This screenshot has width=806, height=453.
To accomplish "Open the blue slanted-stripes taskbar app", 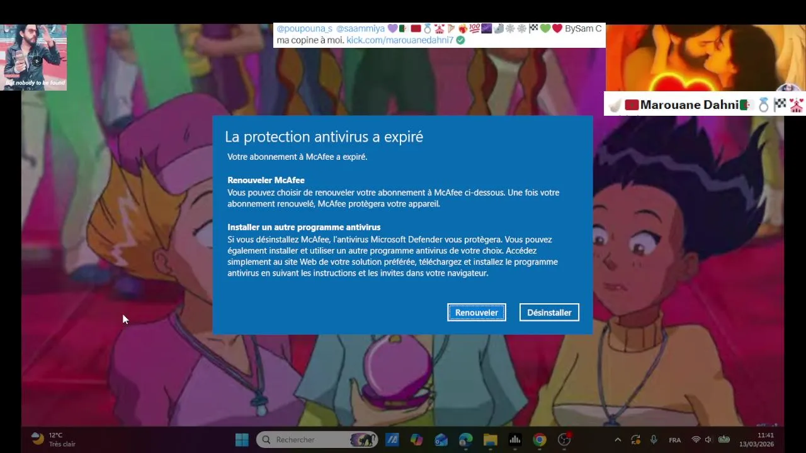I will [392, 440].
